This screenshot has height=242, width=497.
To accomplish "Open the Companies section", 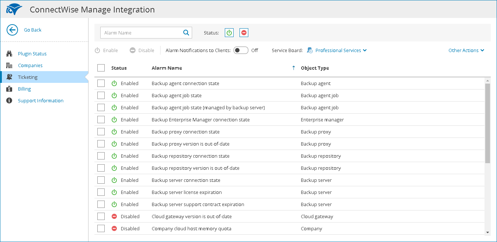I will [30, 66].
